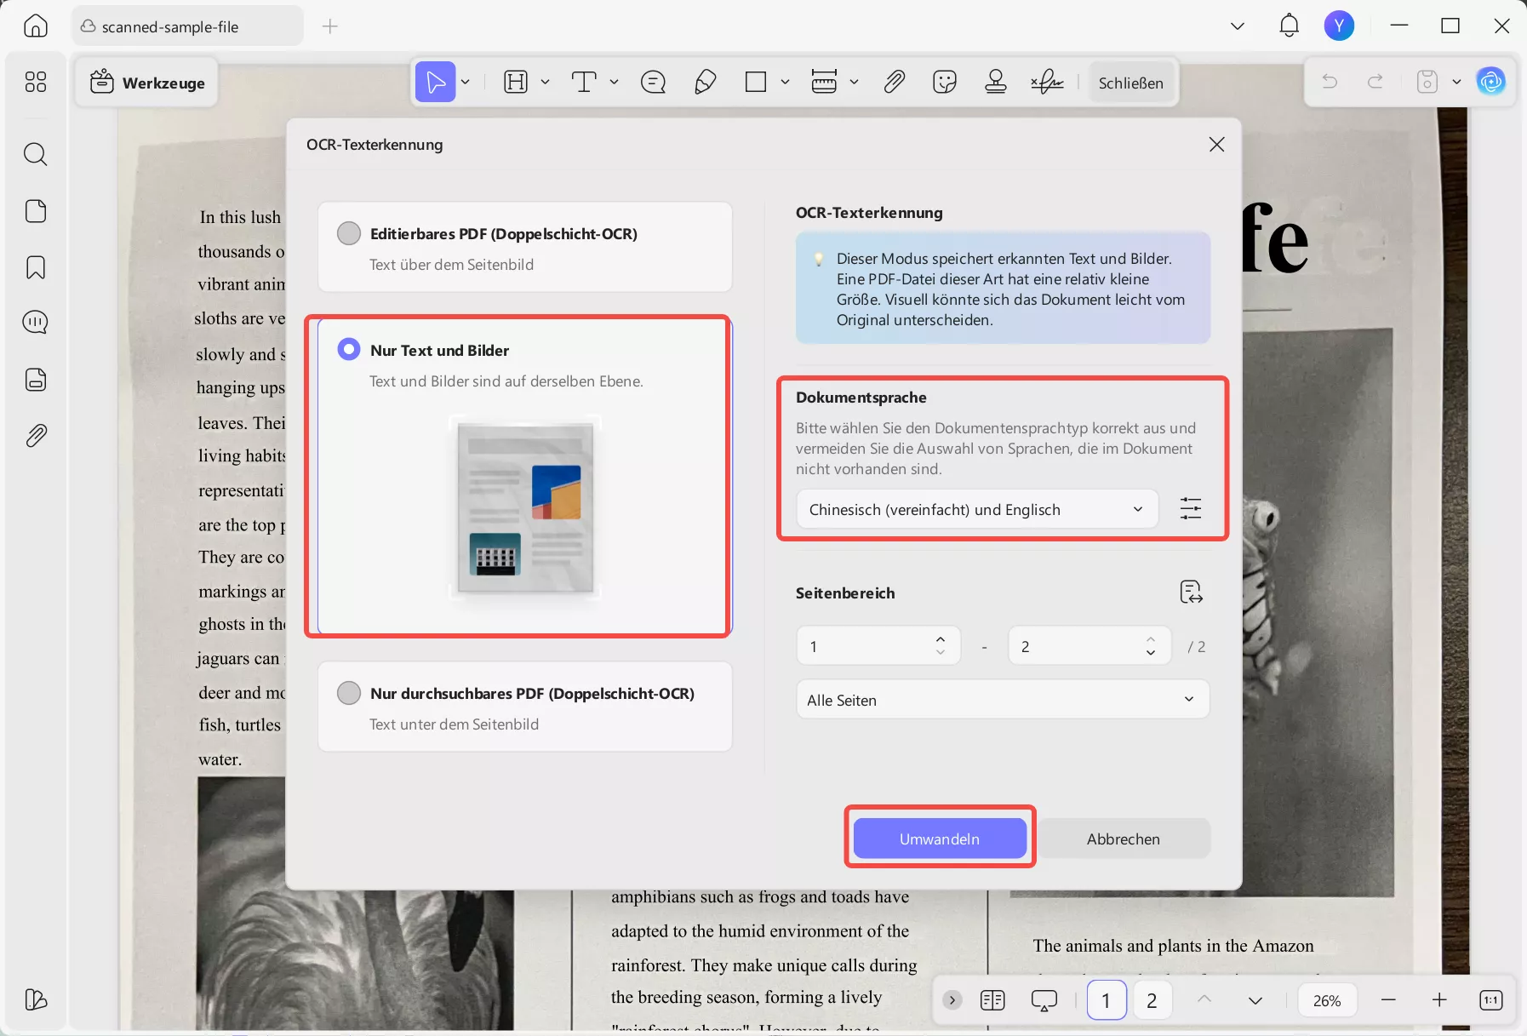
Task: Jump to page 1 in page bar
Action: coord(1107,1000)
